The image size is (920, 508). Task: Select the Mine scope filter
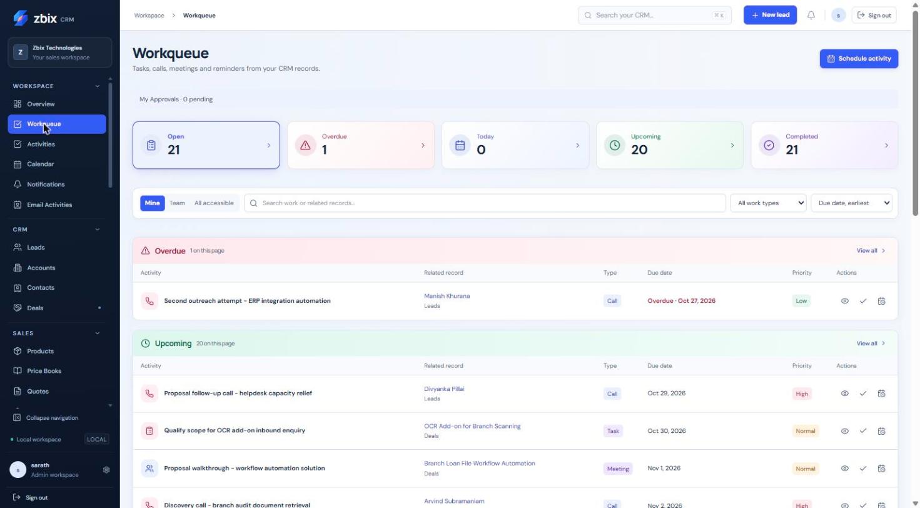pyautogui.click(x=152, y=203)
